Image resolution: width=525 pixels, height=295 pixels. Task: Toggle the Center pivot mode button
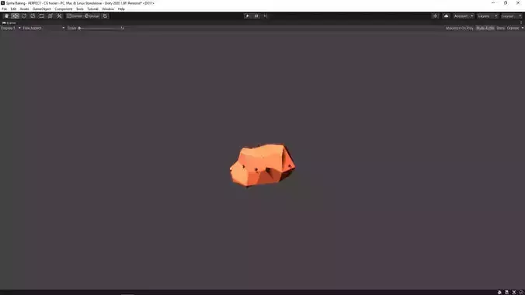[x=75, y=16]
